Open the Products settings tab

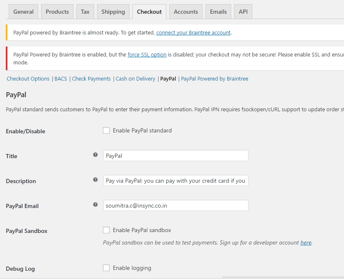[57, 12]
